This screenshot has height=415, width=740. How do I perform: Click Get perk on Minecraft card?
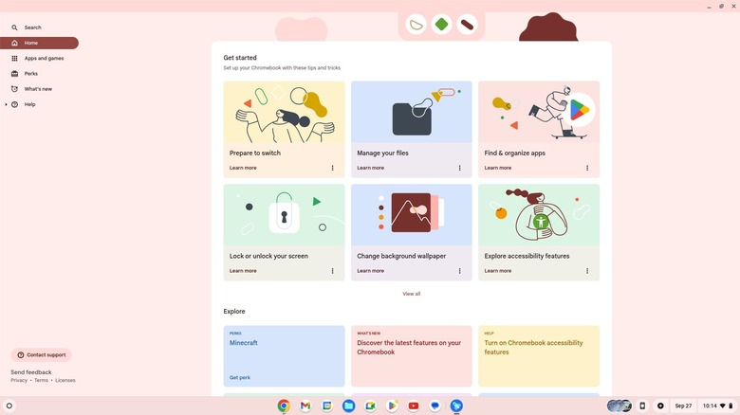[240, 378]
